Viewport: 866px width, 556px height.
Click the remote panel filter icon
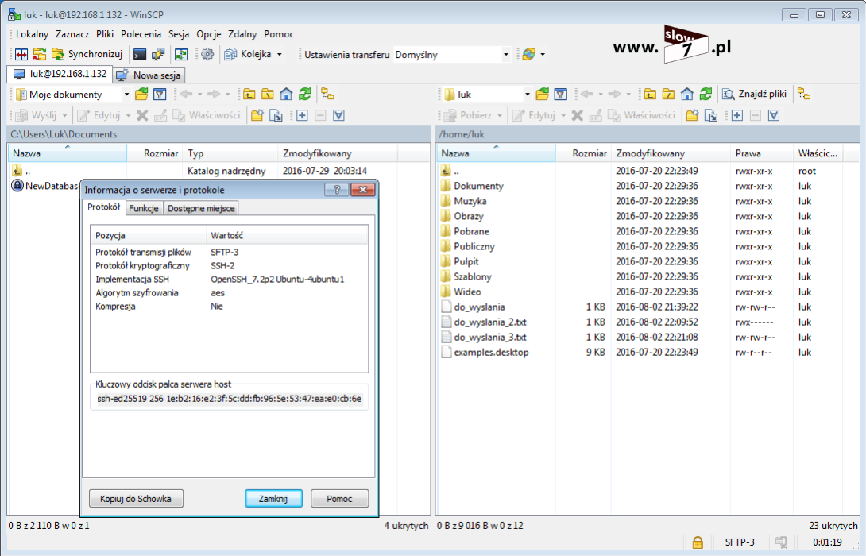coord(561,95)
